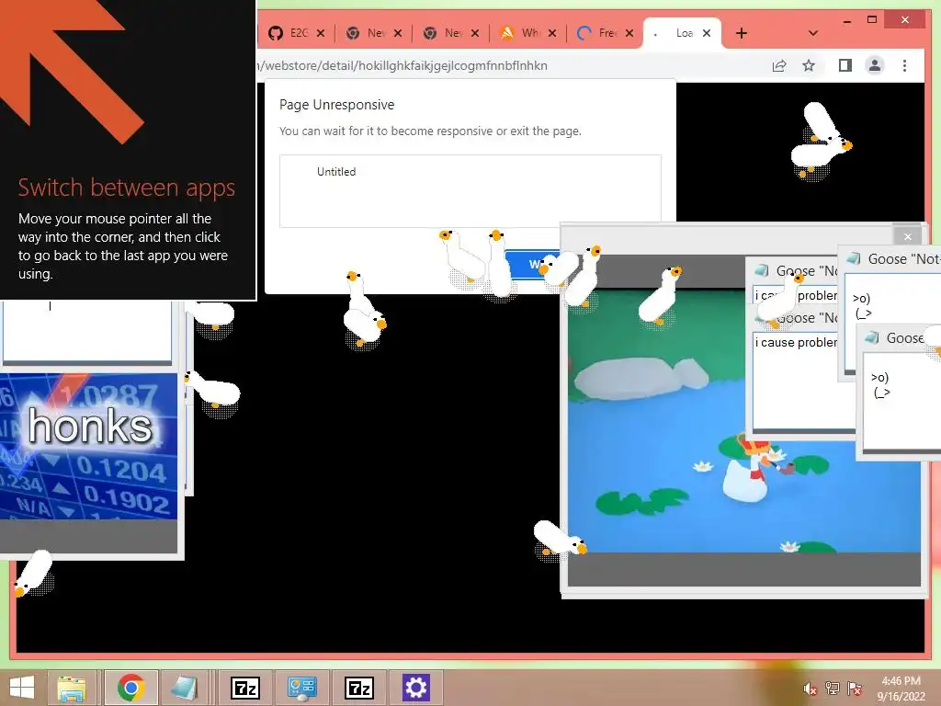Switch to the second New Tab

click(x=442, y=33)
